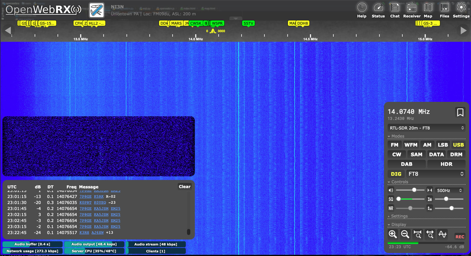Open the K0PRT callsign link
The image size is (471, 256).
[x=86, y=203]
